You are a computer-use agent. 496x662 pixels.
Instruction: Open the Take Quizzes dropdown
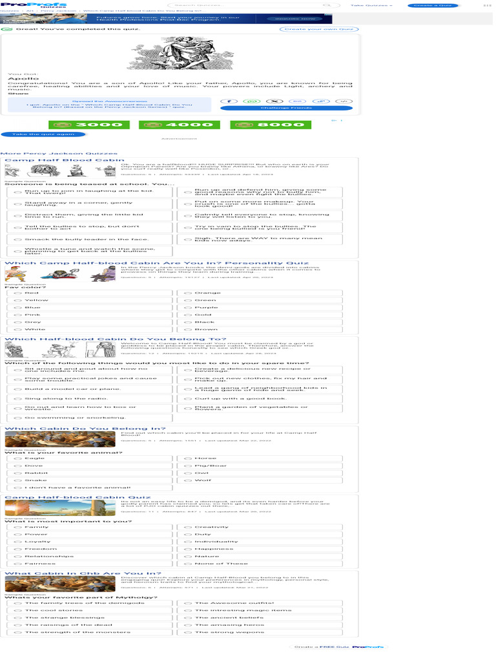371,5
